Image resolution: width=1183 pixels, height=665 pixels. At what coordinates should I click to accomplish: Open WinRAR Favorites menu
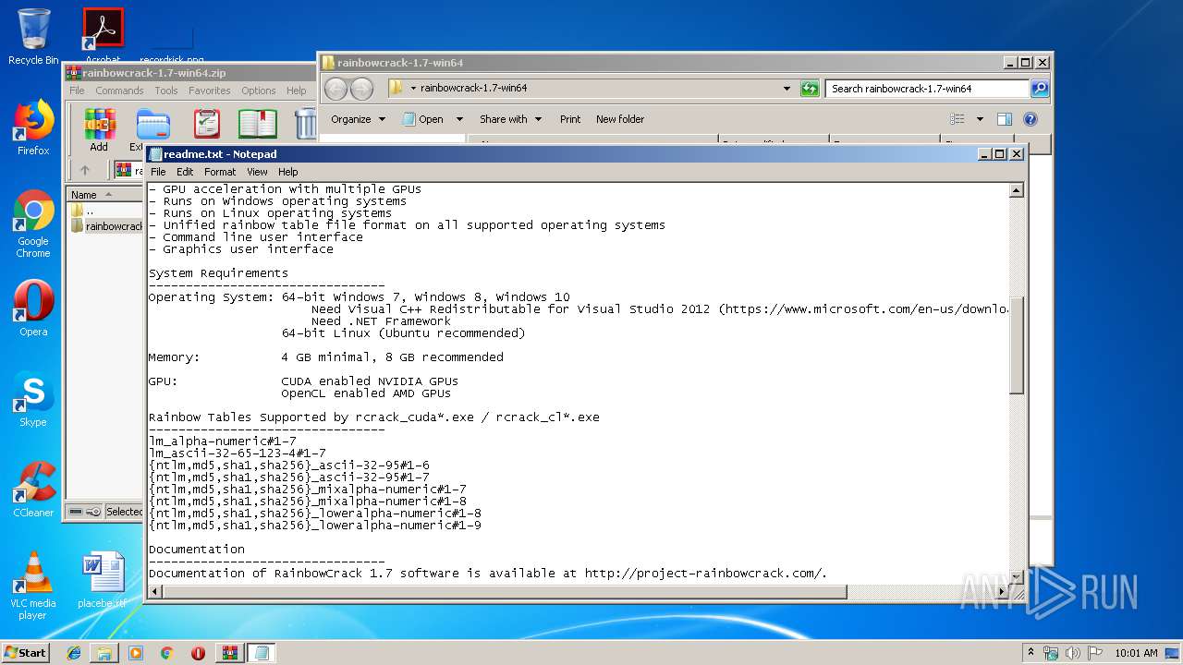(x=210, y=91)
